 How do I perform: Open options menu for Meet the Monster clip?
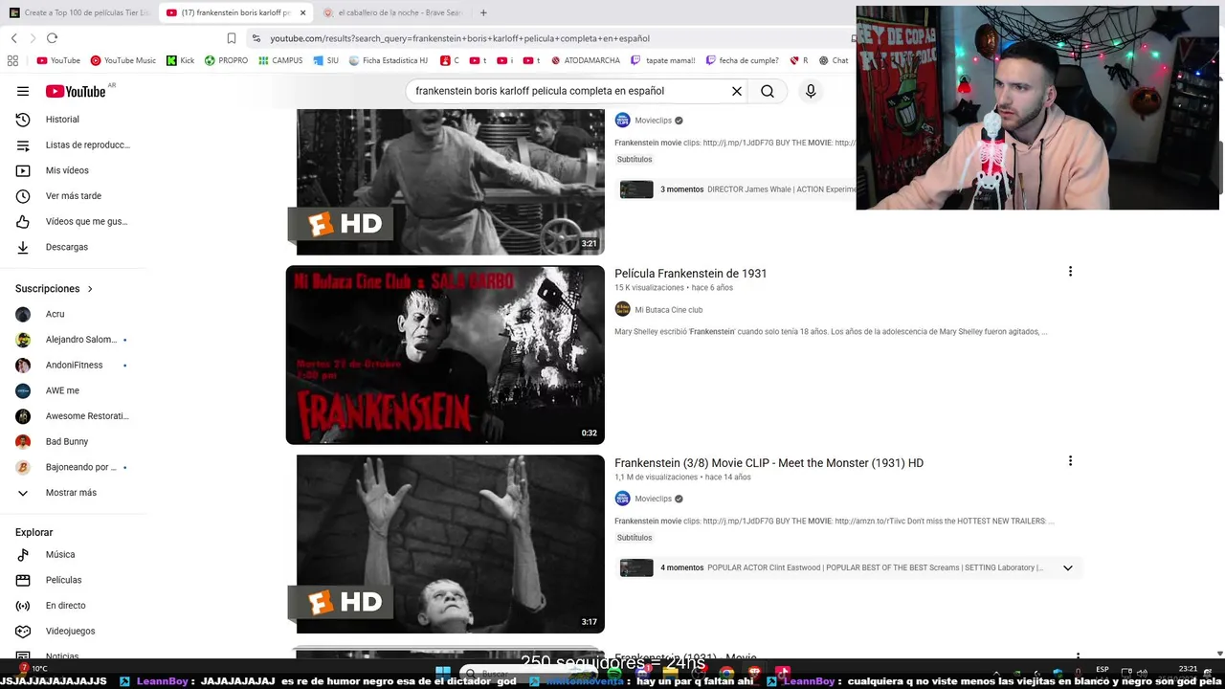(x=1070, y=461)
